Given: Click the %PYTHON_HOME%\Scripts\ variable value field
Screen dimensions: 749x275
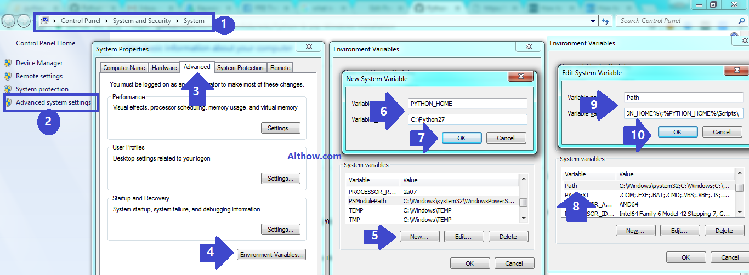Looking at the screenshot, I should point(684,113).
